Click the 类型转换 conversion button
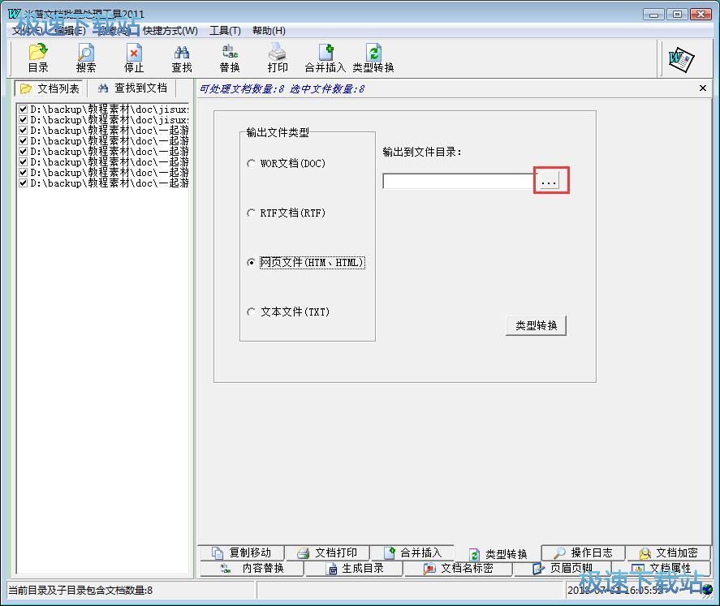The image size is (720, 606). [536, 324]
